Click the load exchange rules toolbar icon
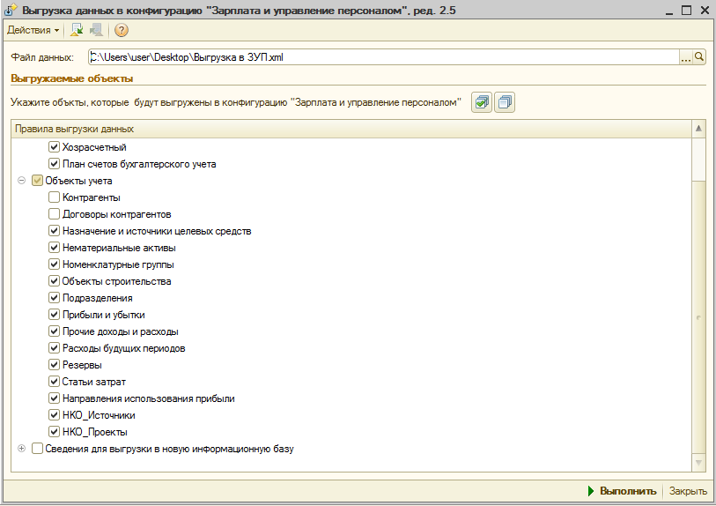Image resolution: width=716 pixels, height=506 pixels. coord(77,30)
